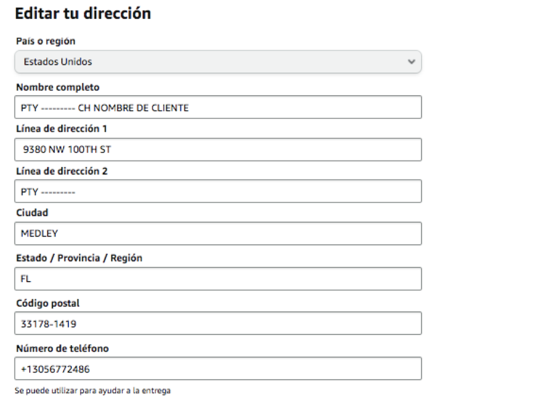Click the delivery help text below phone field
The width and height of the screenshot is (547, 407).
click(93, 390)
